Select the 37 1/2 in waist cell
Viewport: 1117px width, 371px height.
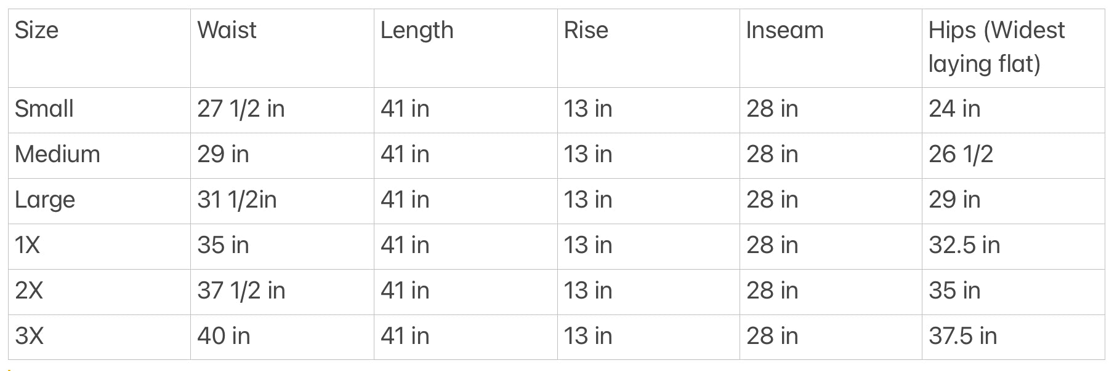[x=241, y=291]
